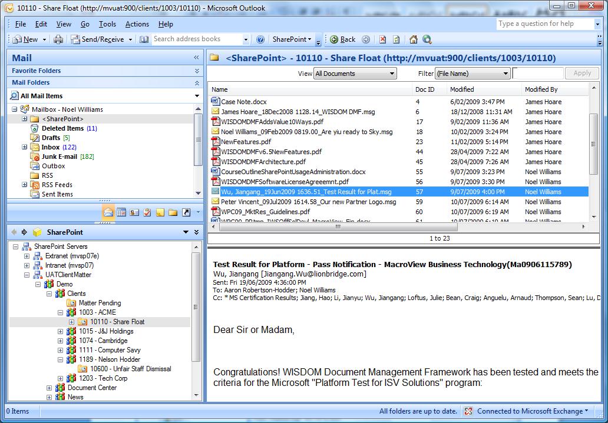Open the SharePoint toolbar dropdown
Image resolution: width=608 pixels, height=423 pixels.
292,39
